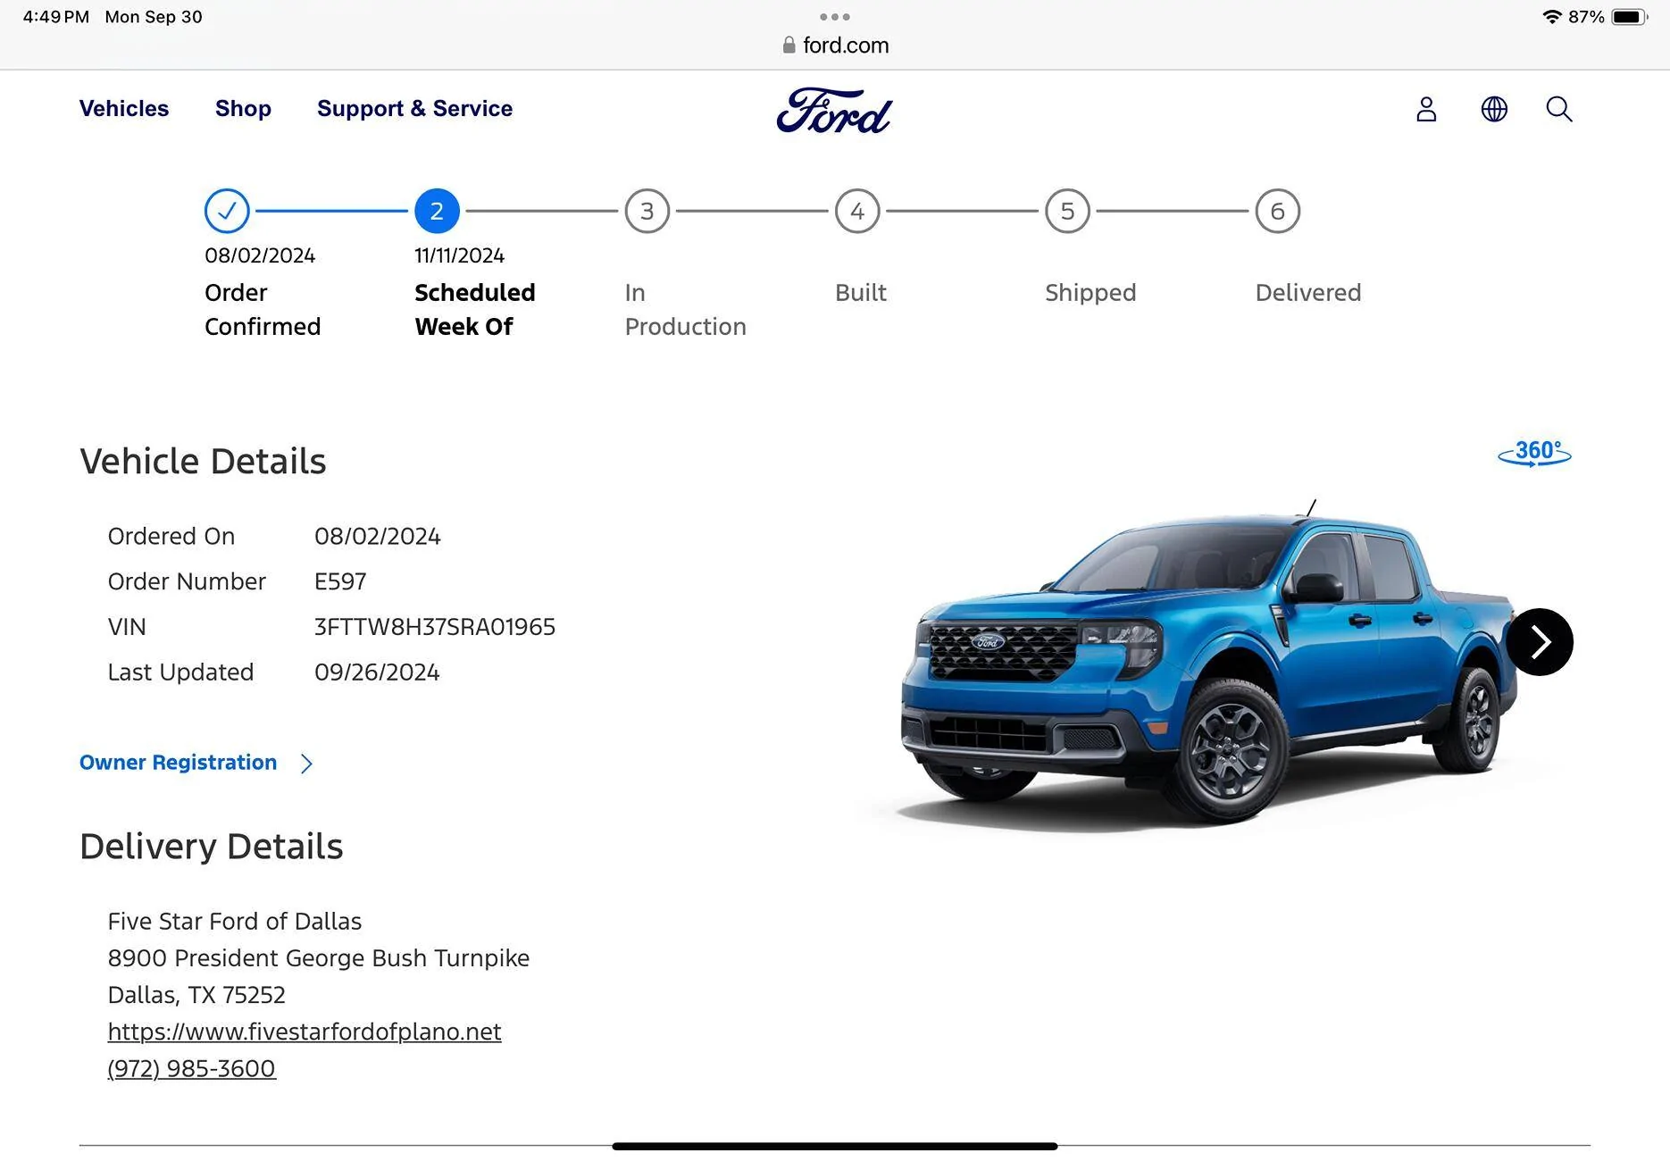Click the Order Number field label

coord(187,581)
